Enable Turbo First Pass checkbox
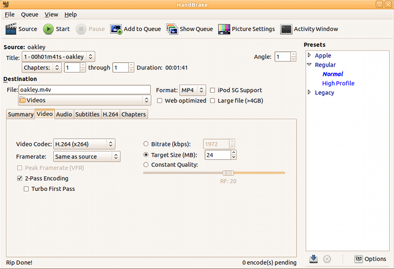This screenshot has width=394, height=269. (x=26, y=188)
